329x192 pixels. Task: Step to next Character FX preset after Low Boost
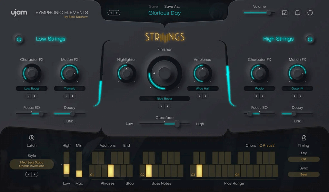click(x=34, y=96)
